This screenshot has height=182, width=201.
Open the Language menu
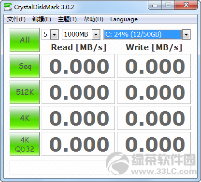pyautogui.click(x=124, y=19)
